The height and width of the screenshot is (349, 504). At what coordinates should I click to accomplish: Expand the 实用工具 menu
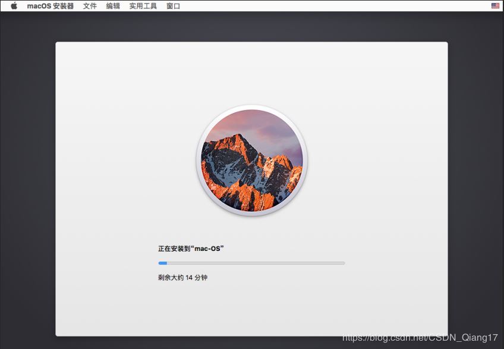143,6
